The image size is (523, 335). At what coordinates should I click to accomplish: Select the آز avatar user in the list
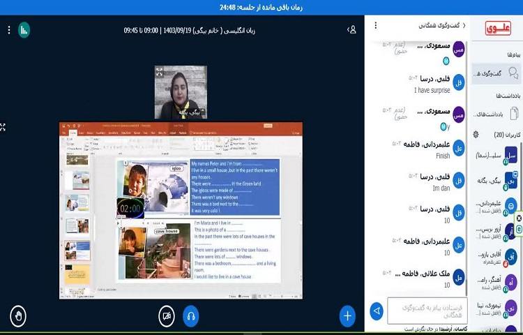[497, 232]
